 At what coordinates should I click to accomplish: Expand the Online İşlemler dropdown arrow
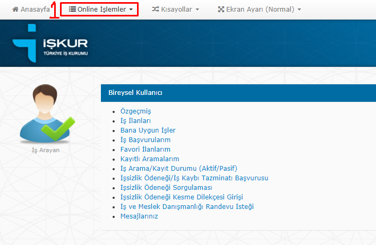coord(131,10)
